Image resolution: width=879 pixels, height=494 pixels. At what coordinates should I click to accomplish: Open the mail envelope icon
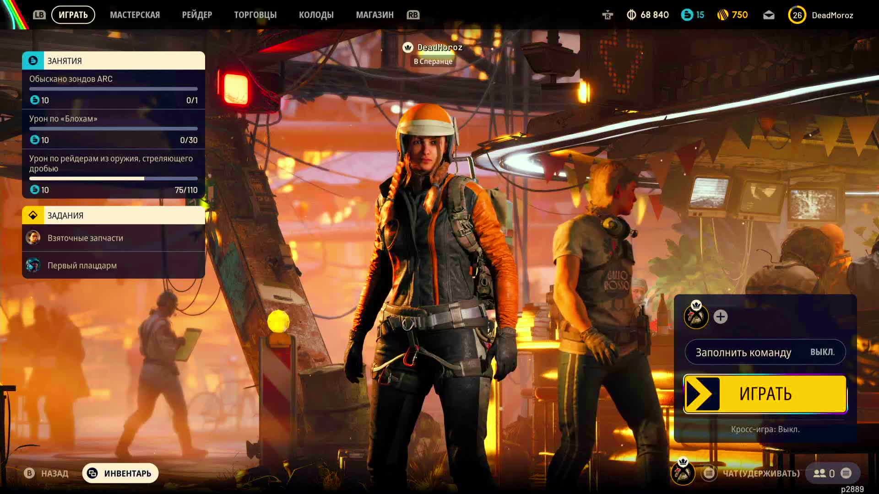(769, 15)
